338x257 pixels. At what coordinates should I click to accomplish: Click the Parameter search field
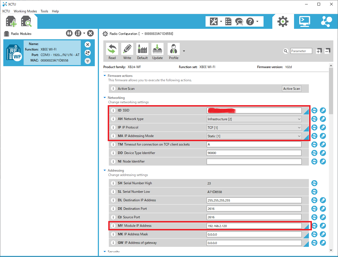point(301,51)
